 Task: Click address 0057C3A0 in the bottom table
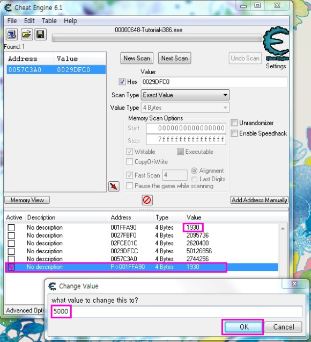[124, 259]
